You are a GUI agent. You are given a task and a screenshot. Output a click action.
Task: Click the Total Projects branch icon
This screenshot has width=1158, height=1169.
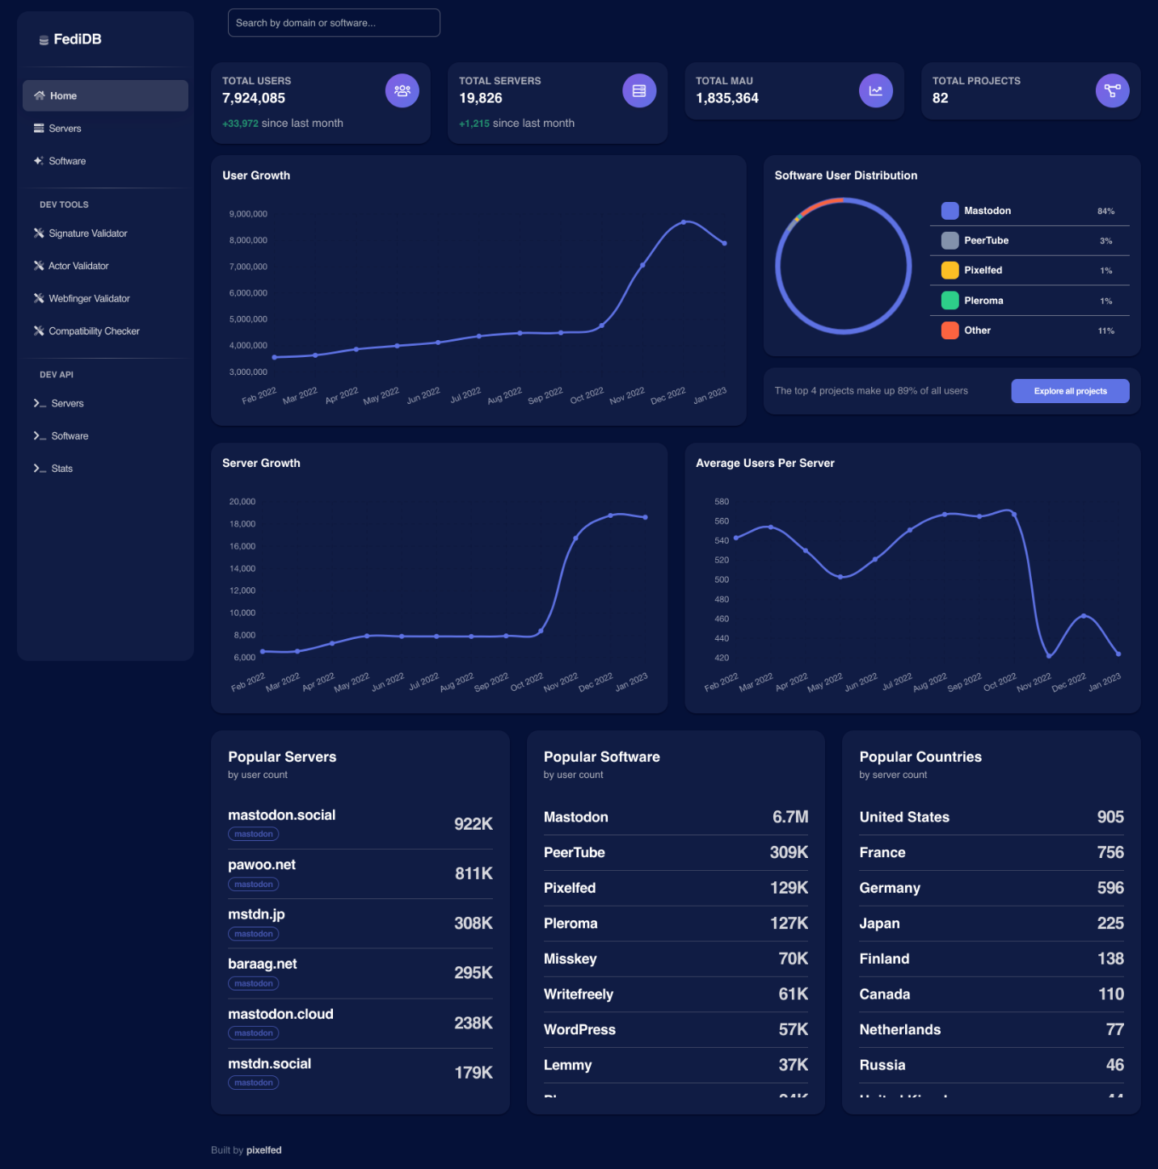click(1113, 90)
